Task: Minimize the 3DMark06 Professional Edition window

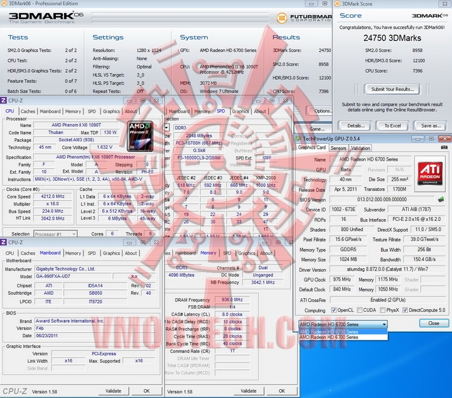Action: [x=311, y=4]
